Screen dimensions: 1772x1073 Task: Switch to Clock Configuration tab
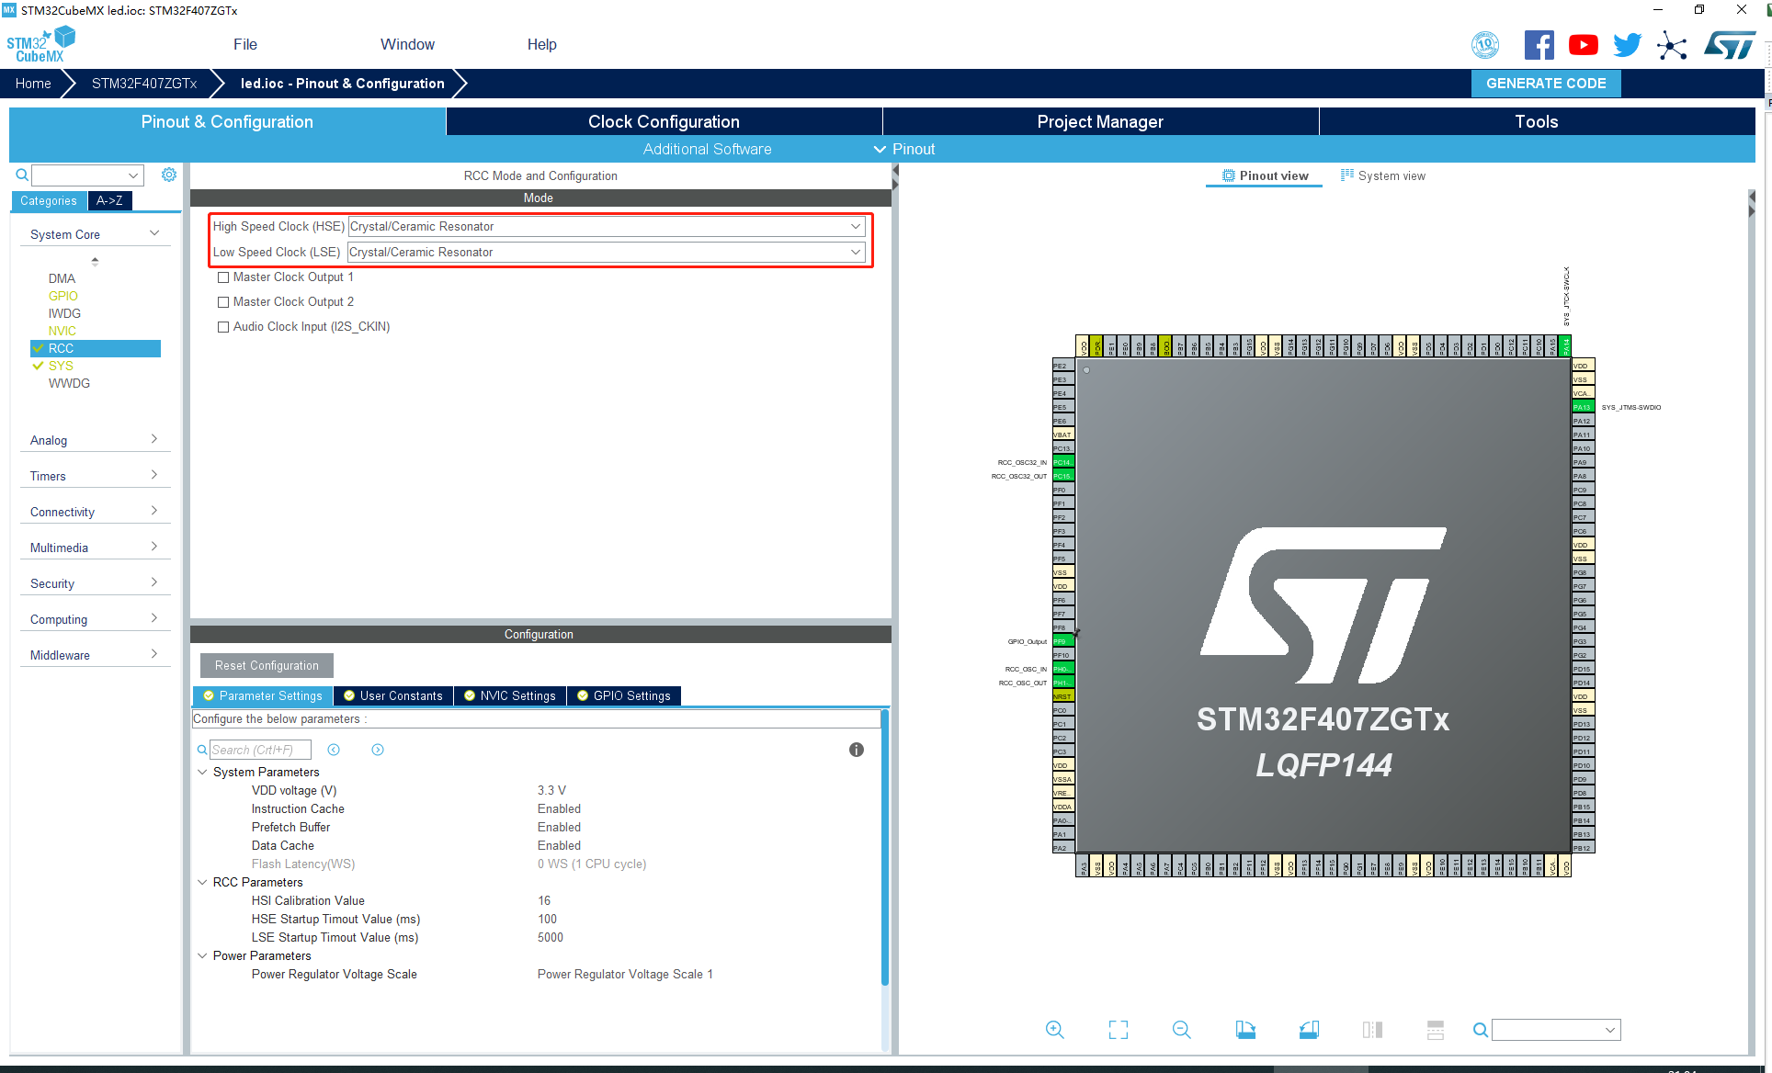(x=664, y=121)
